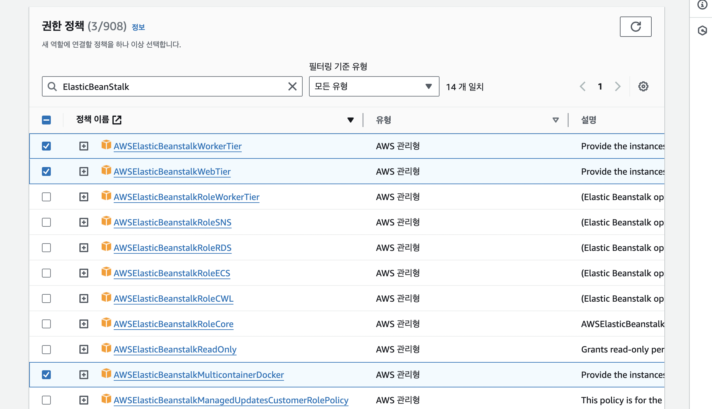Click the policy search input field
This screenshot has width=712, height=409.
[x=171, y=86]
